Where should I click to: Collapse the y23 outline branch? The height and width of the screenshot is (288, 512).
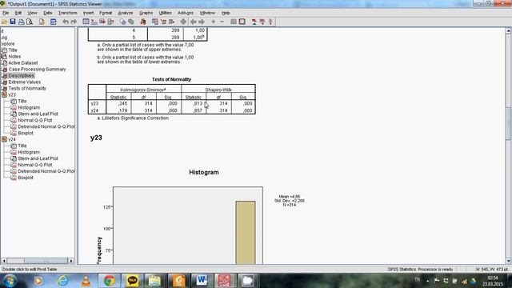click(x=4, y=94)
